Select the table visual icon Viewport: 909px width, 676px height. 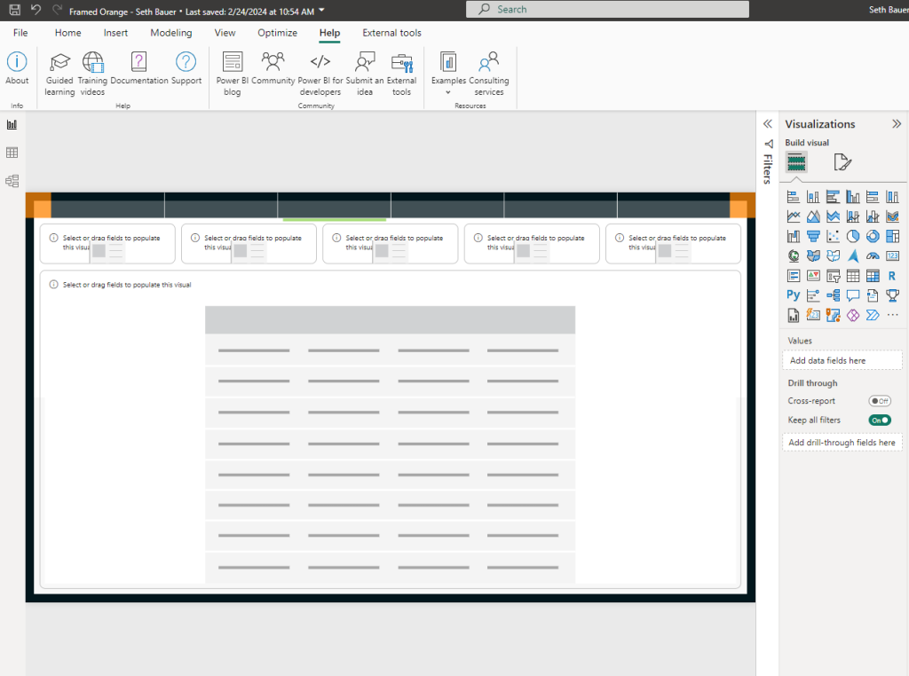click(x=853, y=276)
